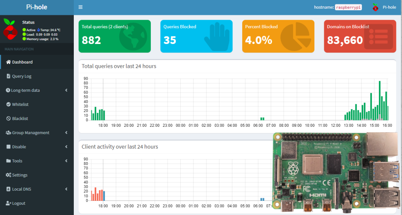Click the Logout user icon
The image size is (402, 215).
tap(9, 203)
